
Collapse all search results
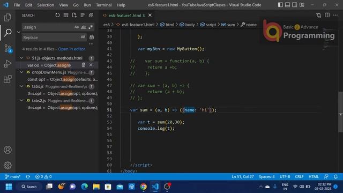tap(91, 16)
